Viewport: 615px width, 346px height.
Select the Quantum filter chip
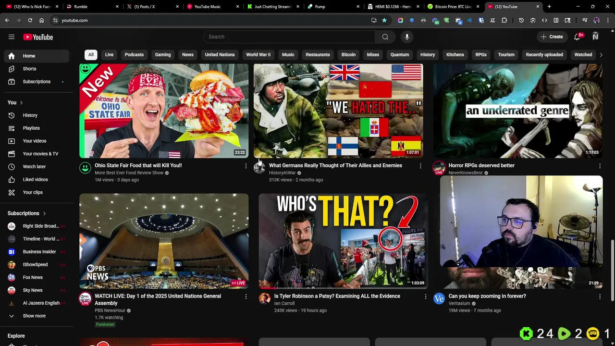[x=400, y=55]
